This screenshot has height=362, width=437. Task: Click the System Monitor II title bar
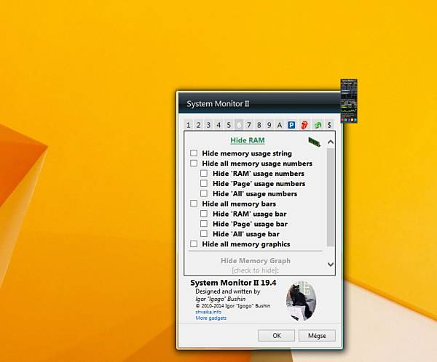(x=259, y=103)
